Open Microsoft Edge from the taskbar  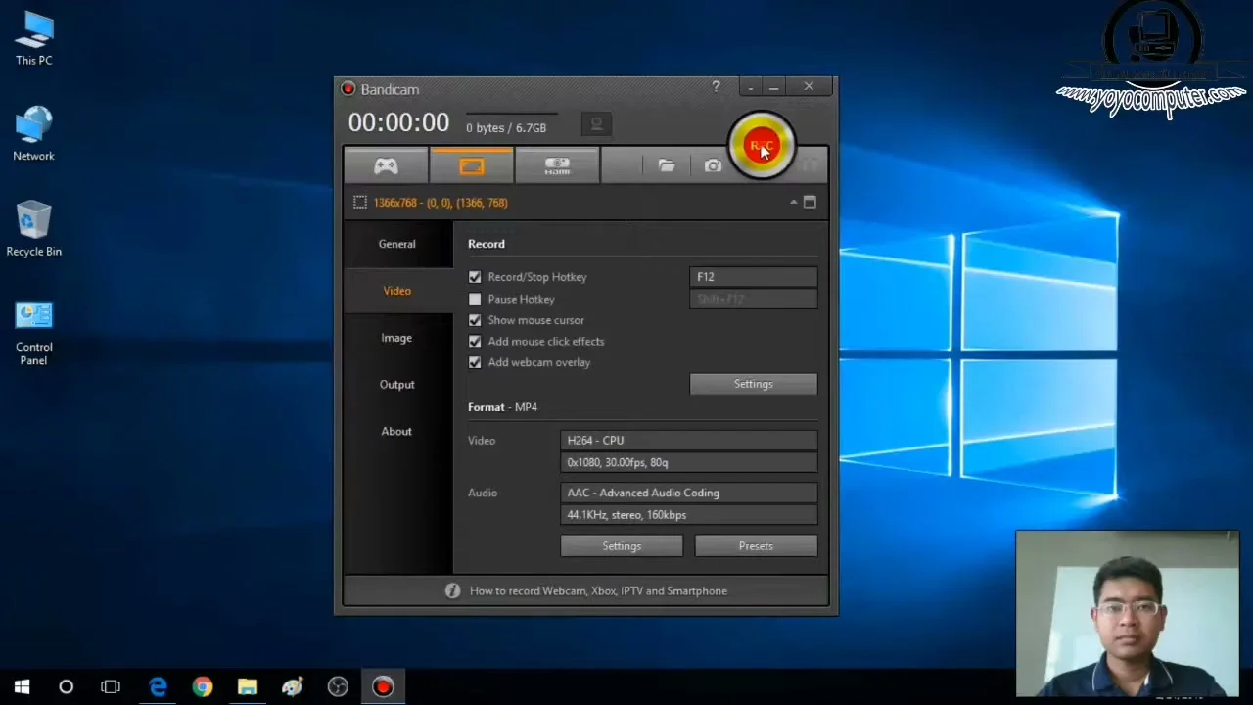click(158, 686)
